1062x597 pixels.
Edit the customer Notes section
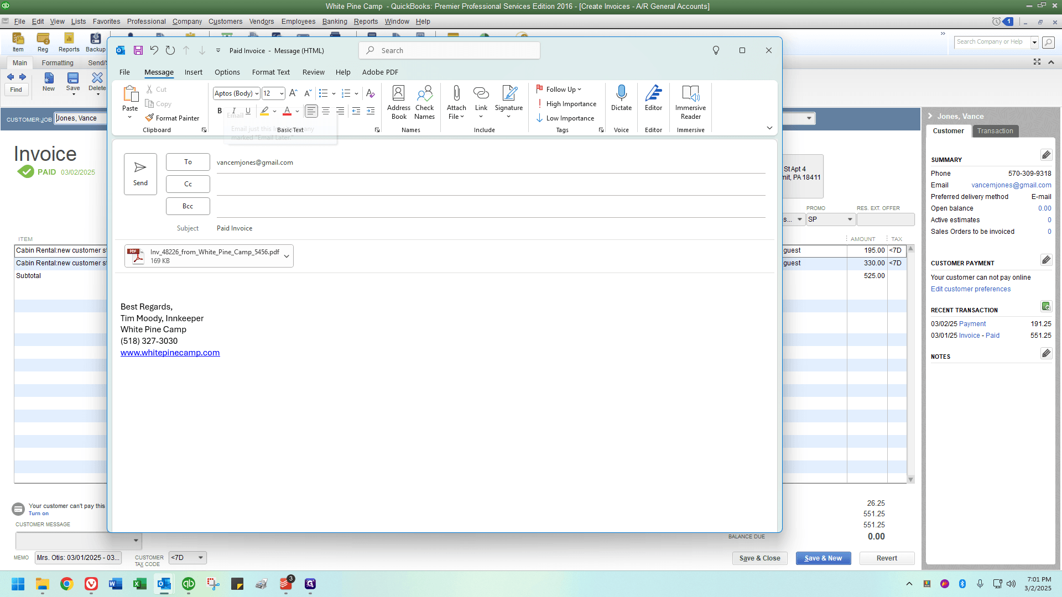(1046, 353)
